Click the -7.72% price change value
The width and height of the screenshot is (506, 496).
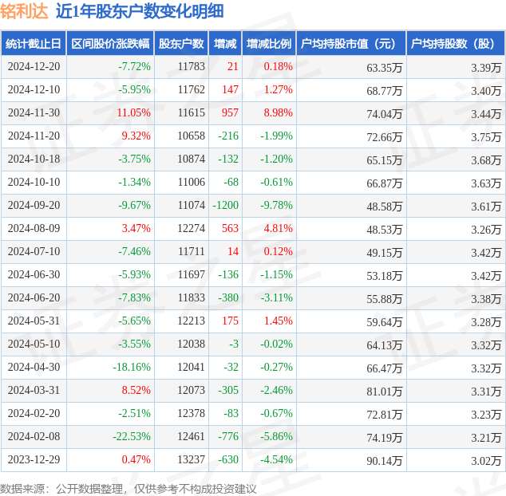pos(134,66)
